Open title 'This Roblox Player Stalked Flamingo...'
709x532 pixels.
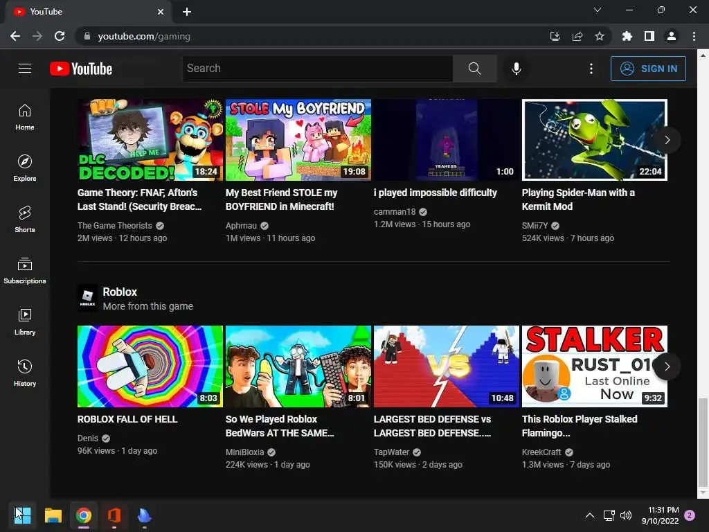click(580, 426)
